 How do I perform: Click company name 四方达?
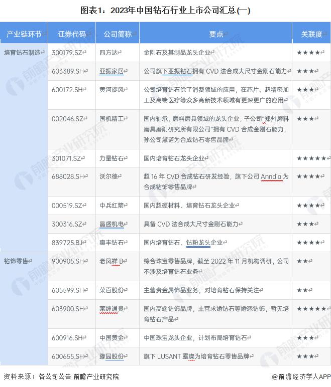pyautogui.click(x=108, y=53)
